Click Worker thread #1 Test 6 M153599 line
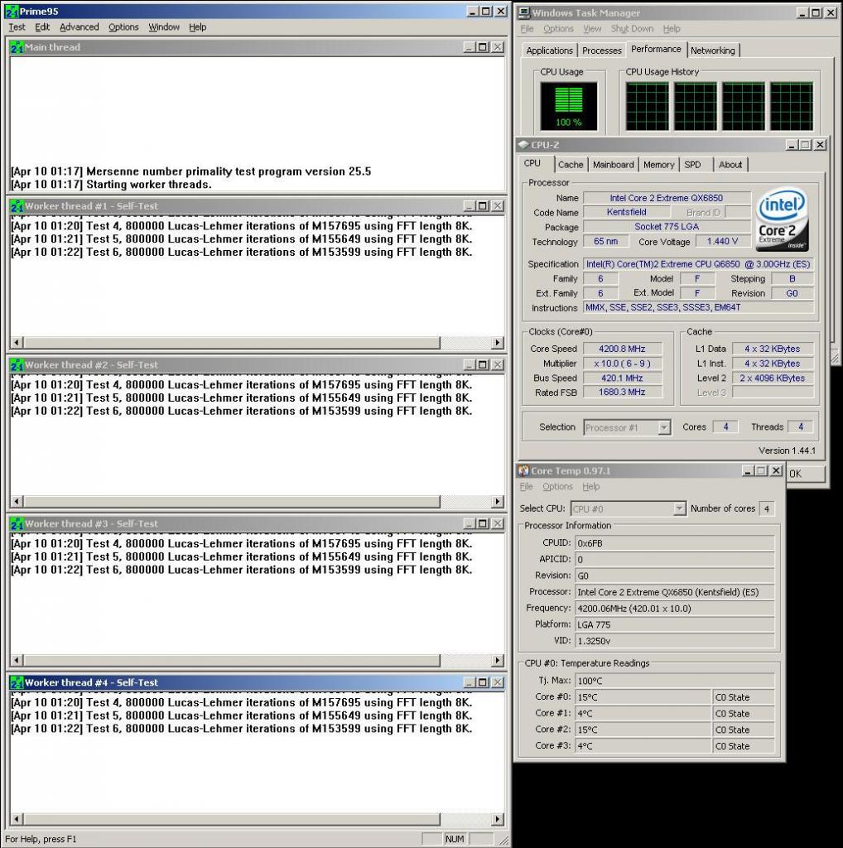 (x=242, y=252)
